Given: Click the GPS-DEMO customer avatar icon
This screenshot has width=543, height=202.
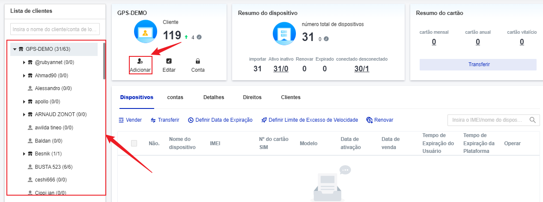Looking at the screenshot, I should pyautogui.click(x=146, y=32).
